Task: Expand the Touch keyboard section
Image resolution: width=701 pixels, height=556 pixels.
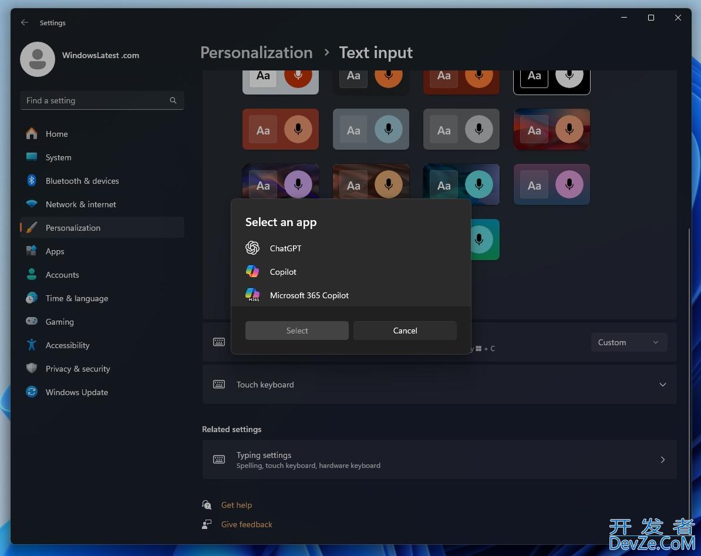Action: click(x=440, y=385)
